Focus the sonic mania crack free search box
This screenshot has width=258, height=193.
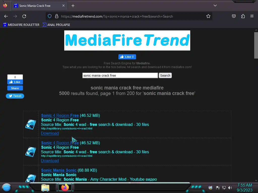point(120,75)
